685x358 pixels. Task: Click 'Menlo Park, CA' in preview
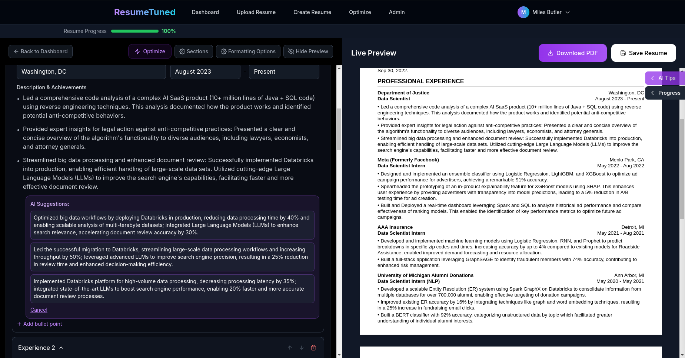click(627, 160)
